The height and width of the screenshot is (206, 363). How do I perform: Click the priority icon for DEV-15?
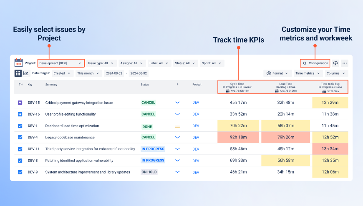pos(177,103)
